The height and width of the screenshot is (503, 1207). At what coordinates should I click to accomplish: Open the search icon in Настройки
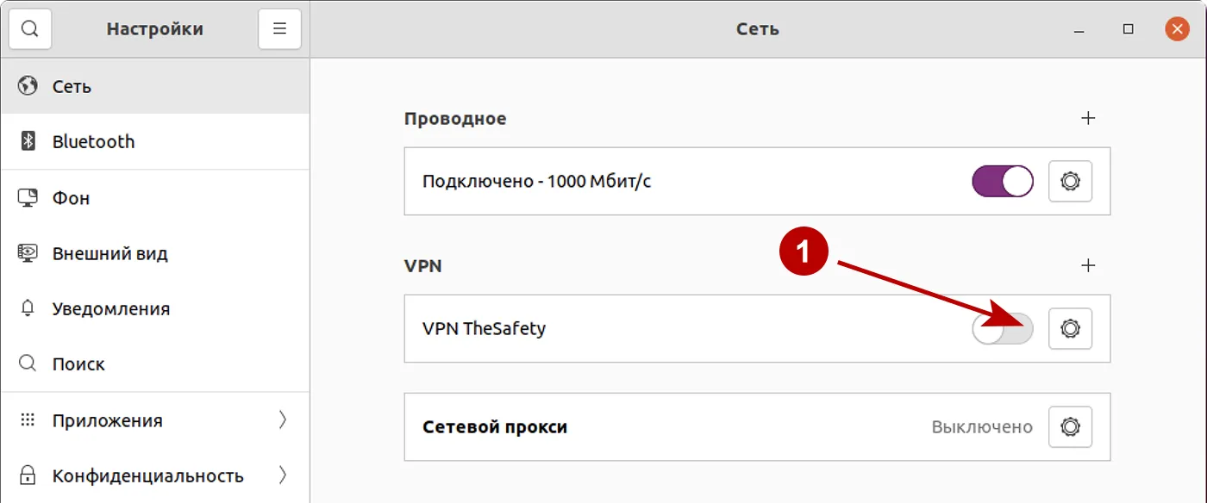[x=30, y=28]
